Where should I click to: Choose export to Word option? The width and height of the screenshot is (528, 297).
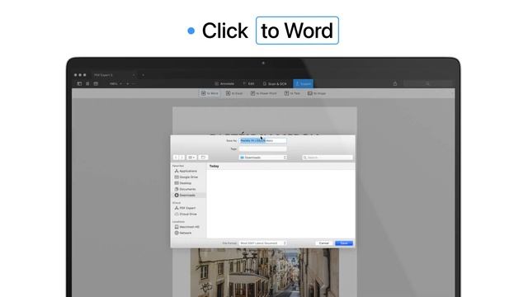210,93
